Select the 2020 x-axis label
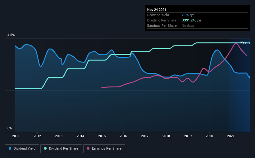 pos(209,136)
